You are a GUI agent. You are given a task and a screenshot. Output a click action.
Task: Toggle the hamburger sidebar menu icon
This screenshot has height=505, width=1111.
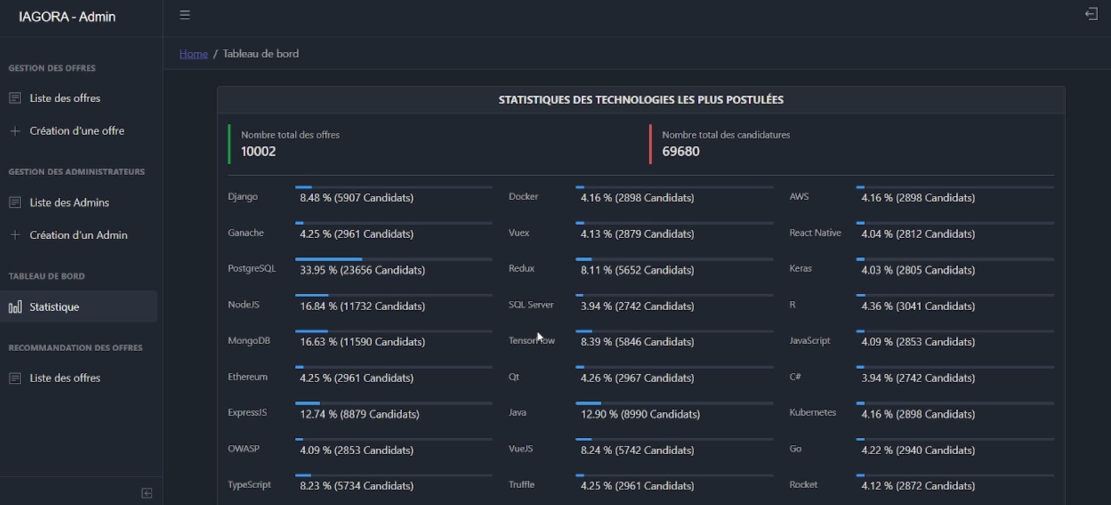[185, 15]
